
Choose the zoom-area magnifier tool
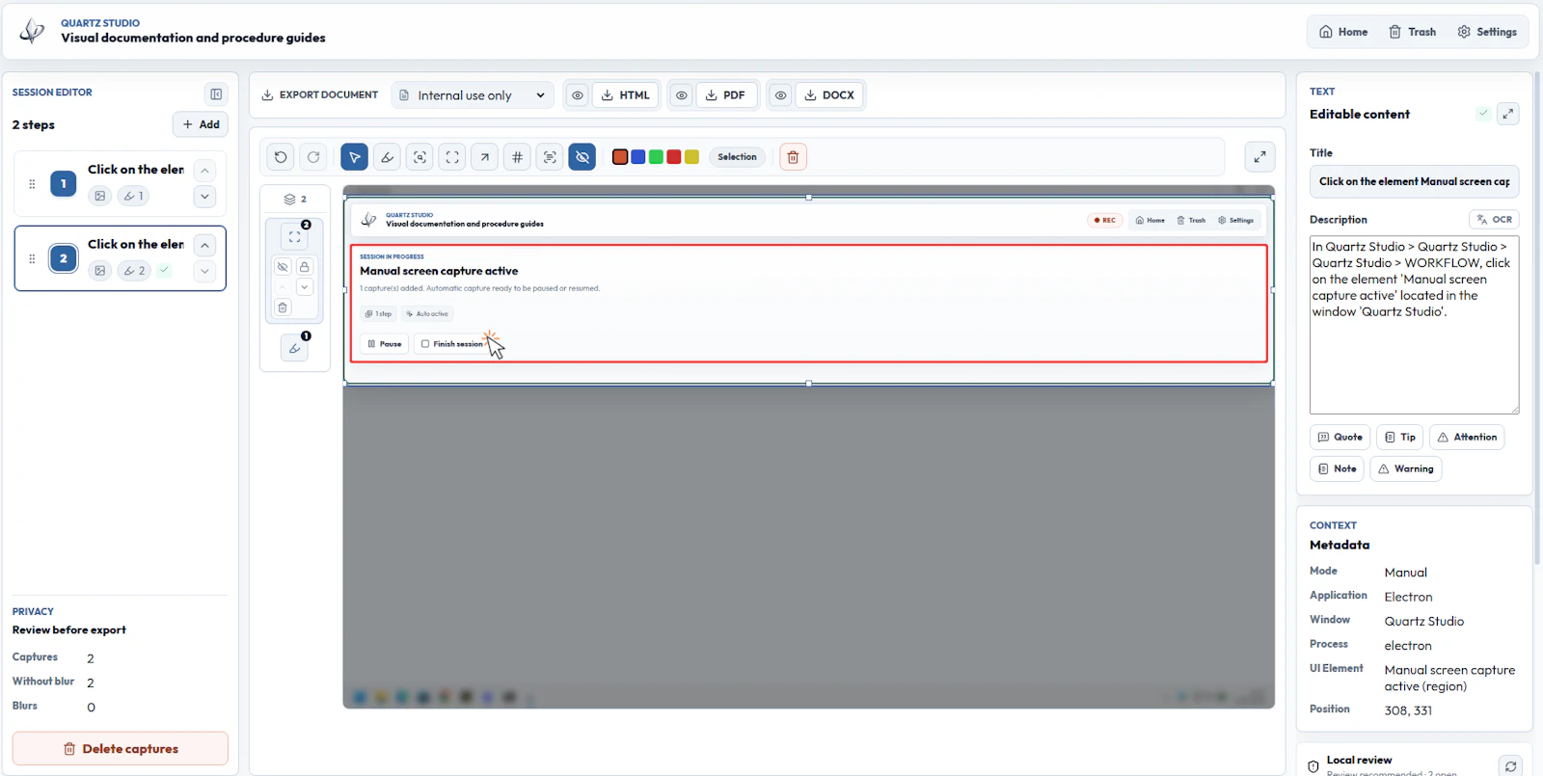pyautogui.click(x=420, y=157)
